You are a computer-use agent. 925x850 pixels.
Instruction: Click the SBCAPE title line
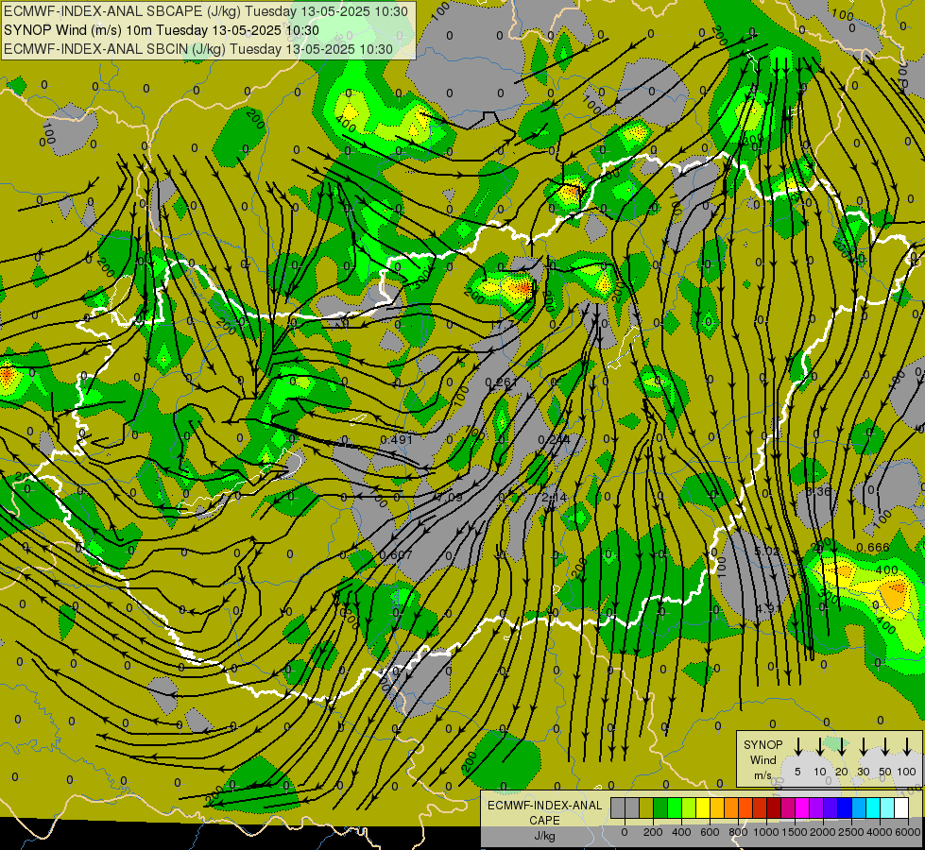pos(206,10)
